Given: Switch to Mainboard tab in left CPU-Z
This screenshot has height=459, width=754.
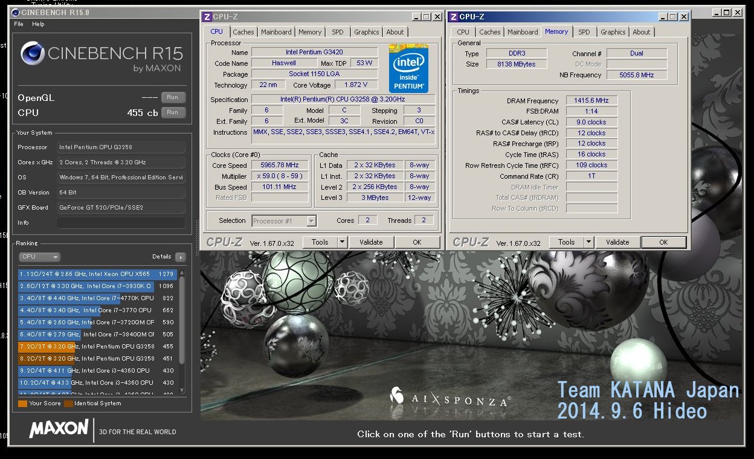Looking at the screenshot, I should (x=276, y=32).
